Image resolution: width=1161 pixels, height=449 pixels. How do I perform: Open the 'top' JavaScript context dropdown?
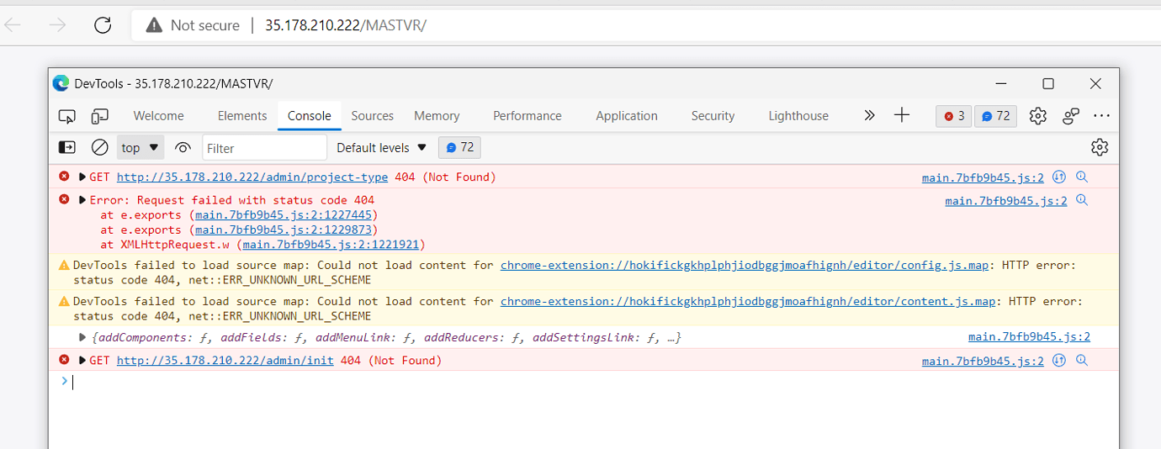[x=140, y=148]
